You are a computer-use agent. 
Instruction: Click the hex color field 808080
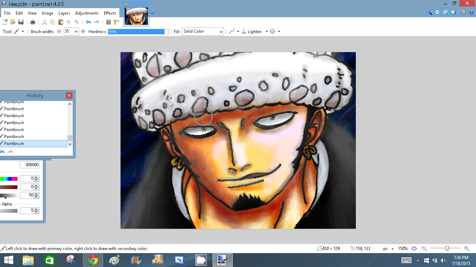(30, 165)
